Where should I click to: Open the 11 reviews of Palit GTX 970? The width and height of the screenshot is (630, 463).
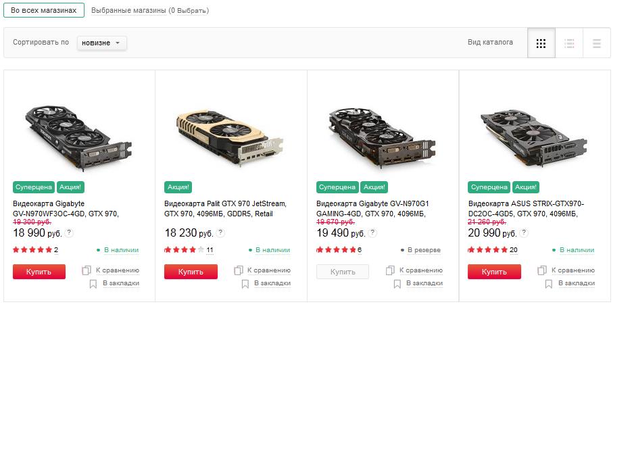coord(210,250)
